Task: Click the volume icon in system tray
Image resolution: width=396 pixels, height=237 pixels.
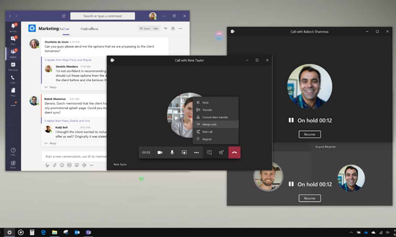Action: tap(388, 232)
